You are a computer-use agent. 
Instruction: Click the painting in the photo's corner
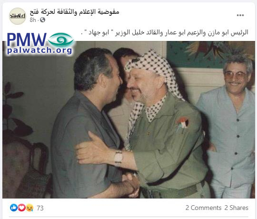[x=211, y=54]
